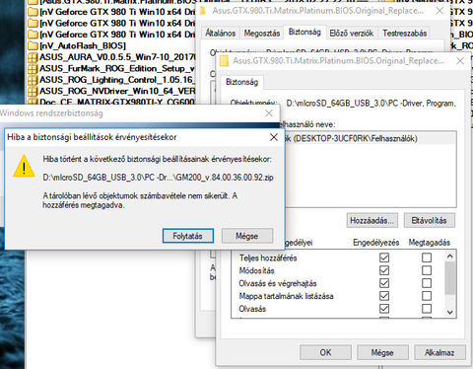Close the 'Hiba a biztonsági beállítások' error dialog
The width and height of the screenshot is (473, 369).
pos(274,137)
